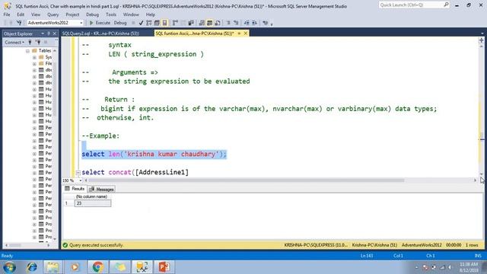The width and height of the screenshot is (487, 274).
Task: Display the Estimated Execution Plan icon
Action: click(x=149, y=23)
